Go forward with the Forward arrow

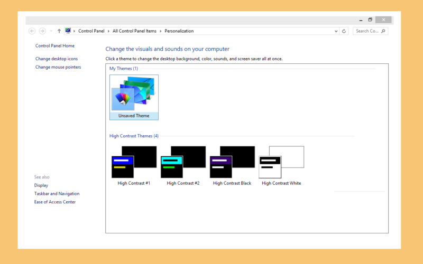[x=42, y=31]
